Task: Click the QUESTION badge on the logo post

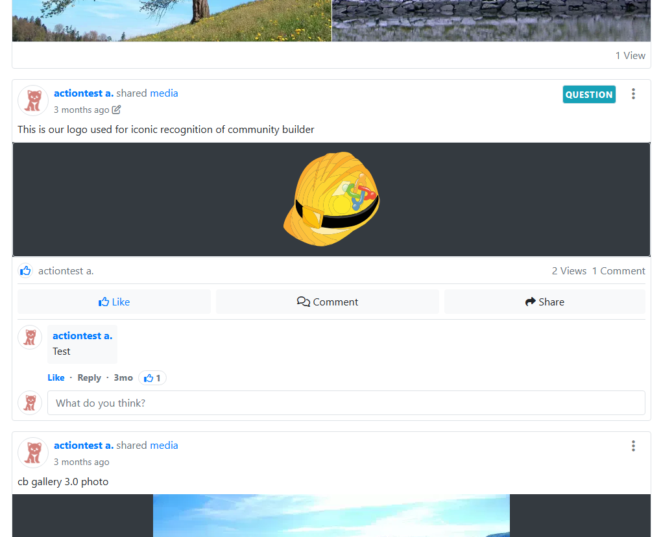Action: (x=588, y=95)
